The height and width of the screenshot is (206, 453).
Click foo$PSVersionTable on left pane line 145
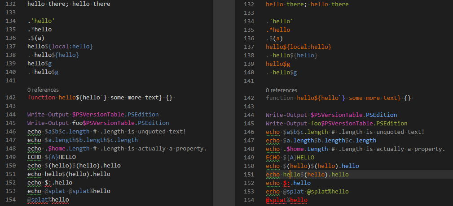tap(103, 123)
